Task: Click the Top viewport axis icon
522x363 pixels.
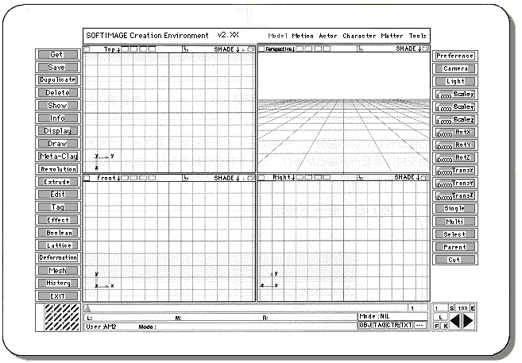Action: [184, 49]
